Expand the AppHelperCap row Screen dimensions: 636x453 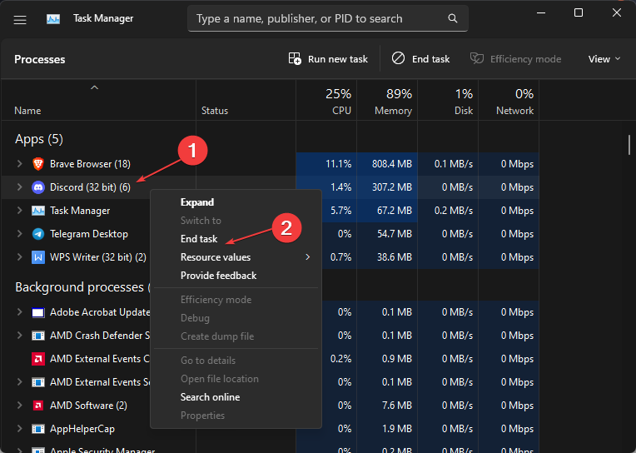click(x=19, y=428)
